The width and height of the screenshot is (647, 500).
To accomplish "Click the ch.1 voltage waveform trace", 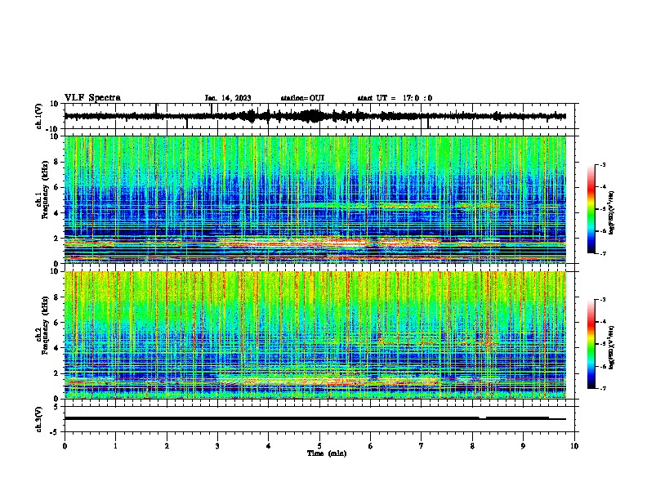I will point(315,116).
